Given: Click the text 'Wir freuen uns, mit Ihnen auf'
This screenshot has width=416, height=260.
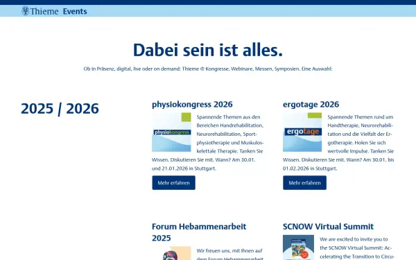Looking at the screenshot, I should coord(229,251).
